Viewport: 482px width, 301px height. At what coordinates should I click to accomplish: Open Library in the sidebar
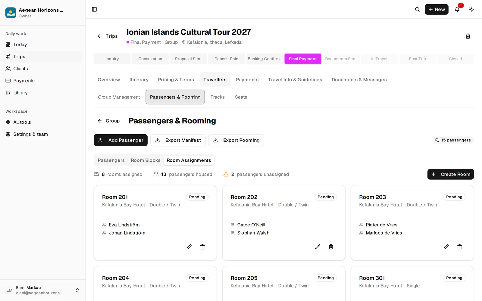pyautogui.click(x=43, y=93)
